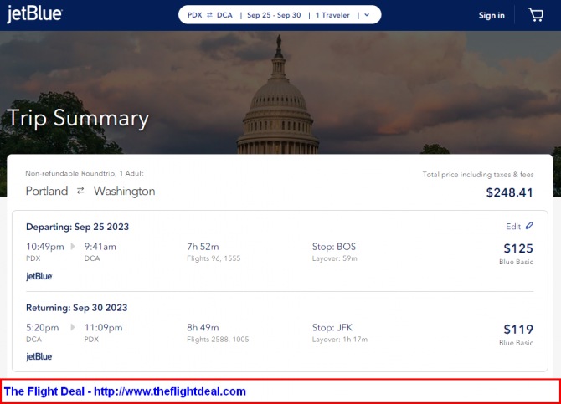
Task: Click the Stop: JFK text
Action: pos(332,327)
